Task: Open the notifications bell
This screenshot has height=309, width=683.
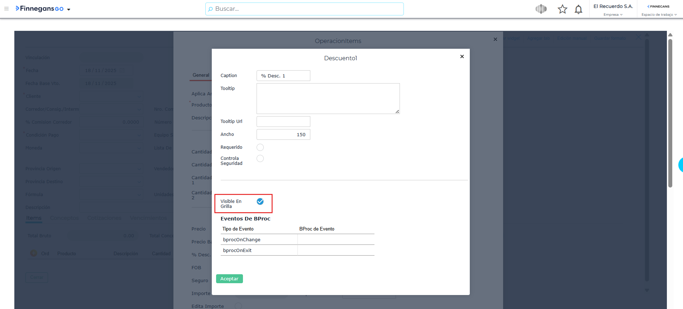Action: tap(578, 9)
